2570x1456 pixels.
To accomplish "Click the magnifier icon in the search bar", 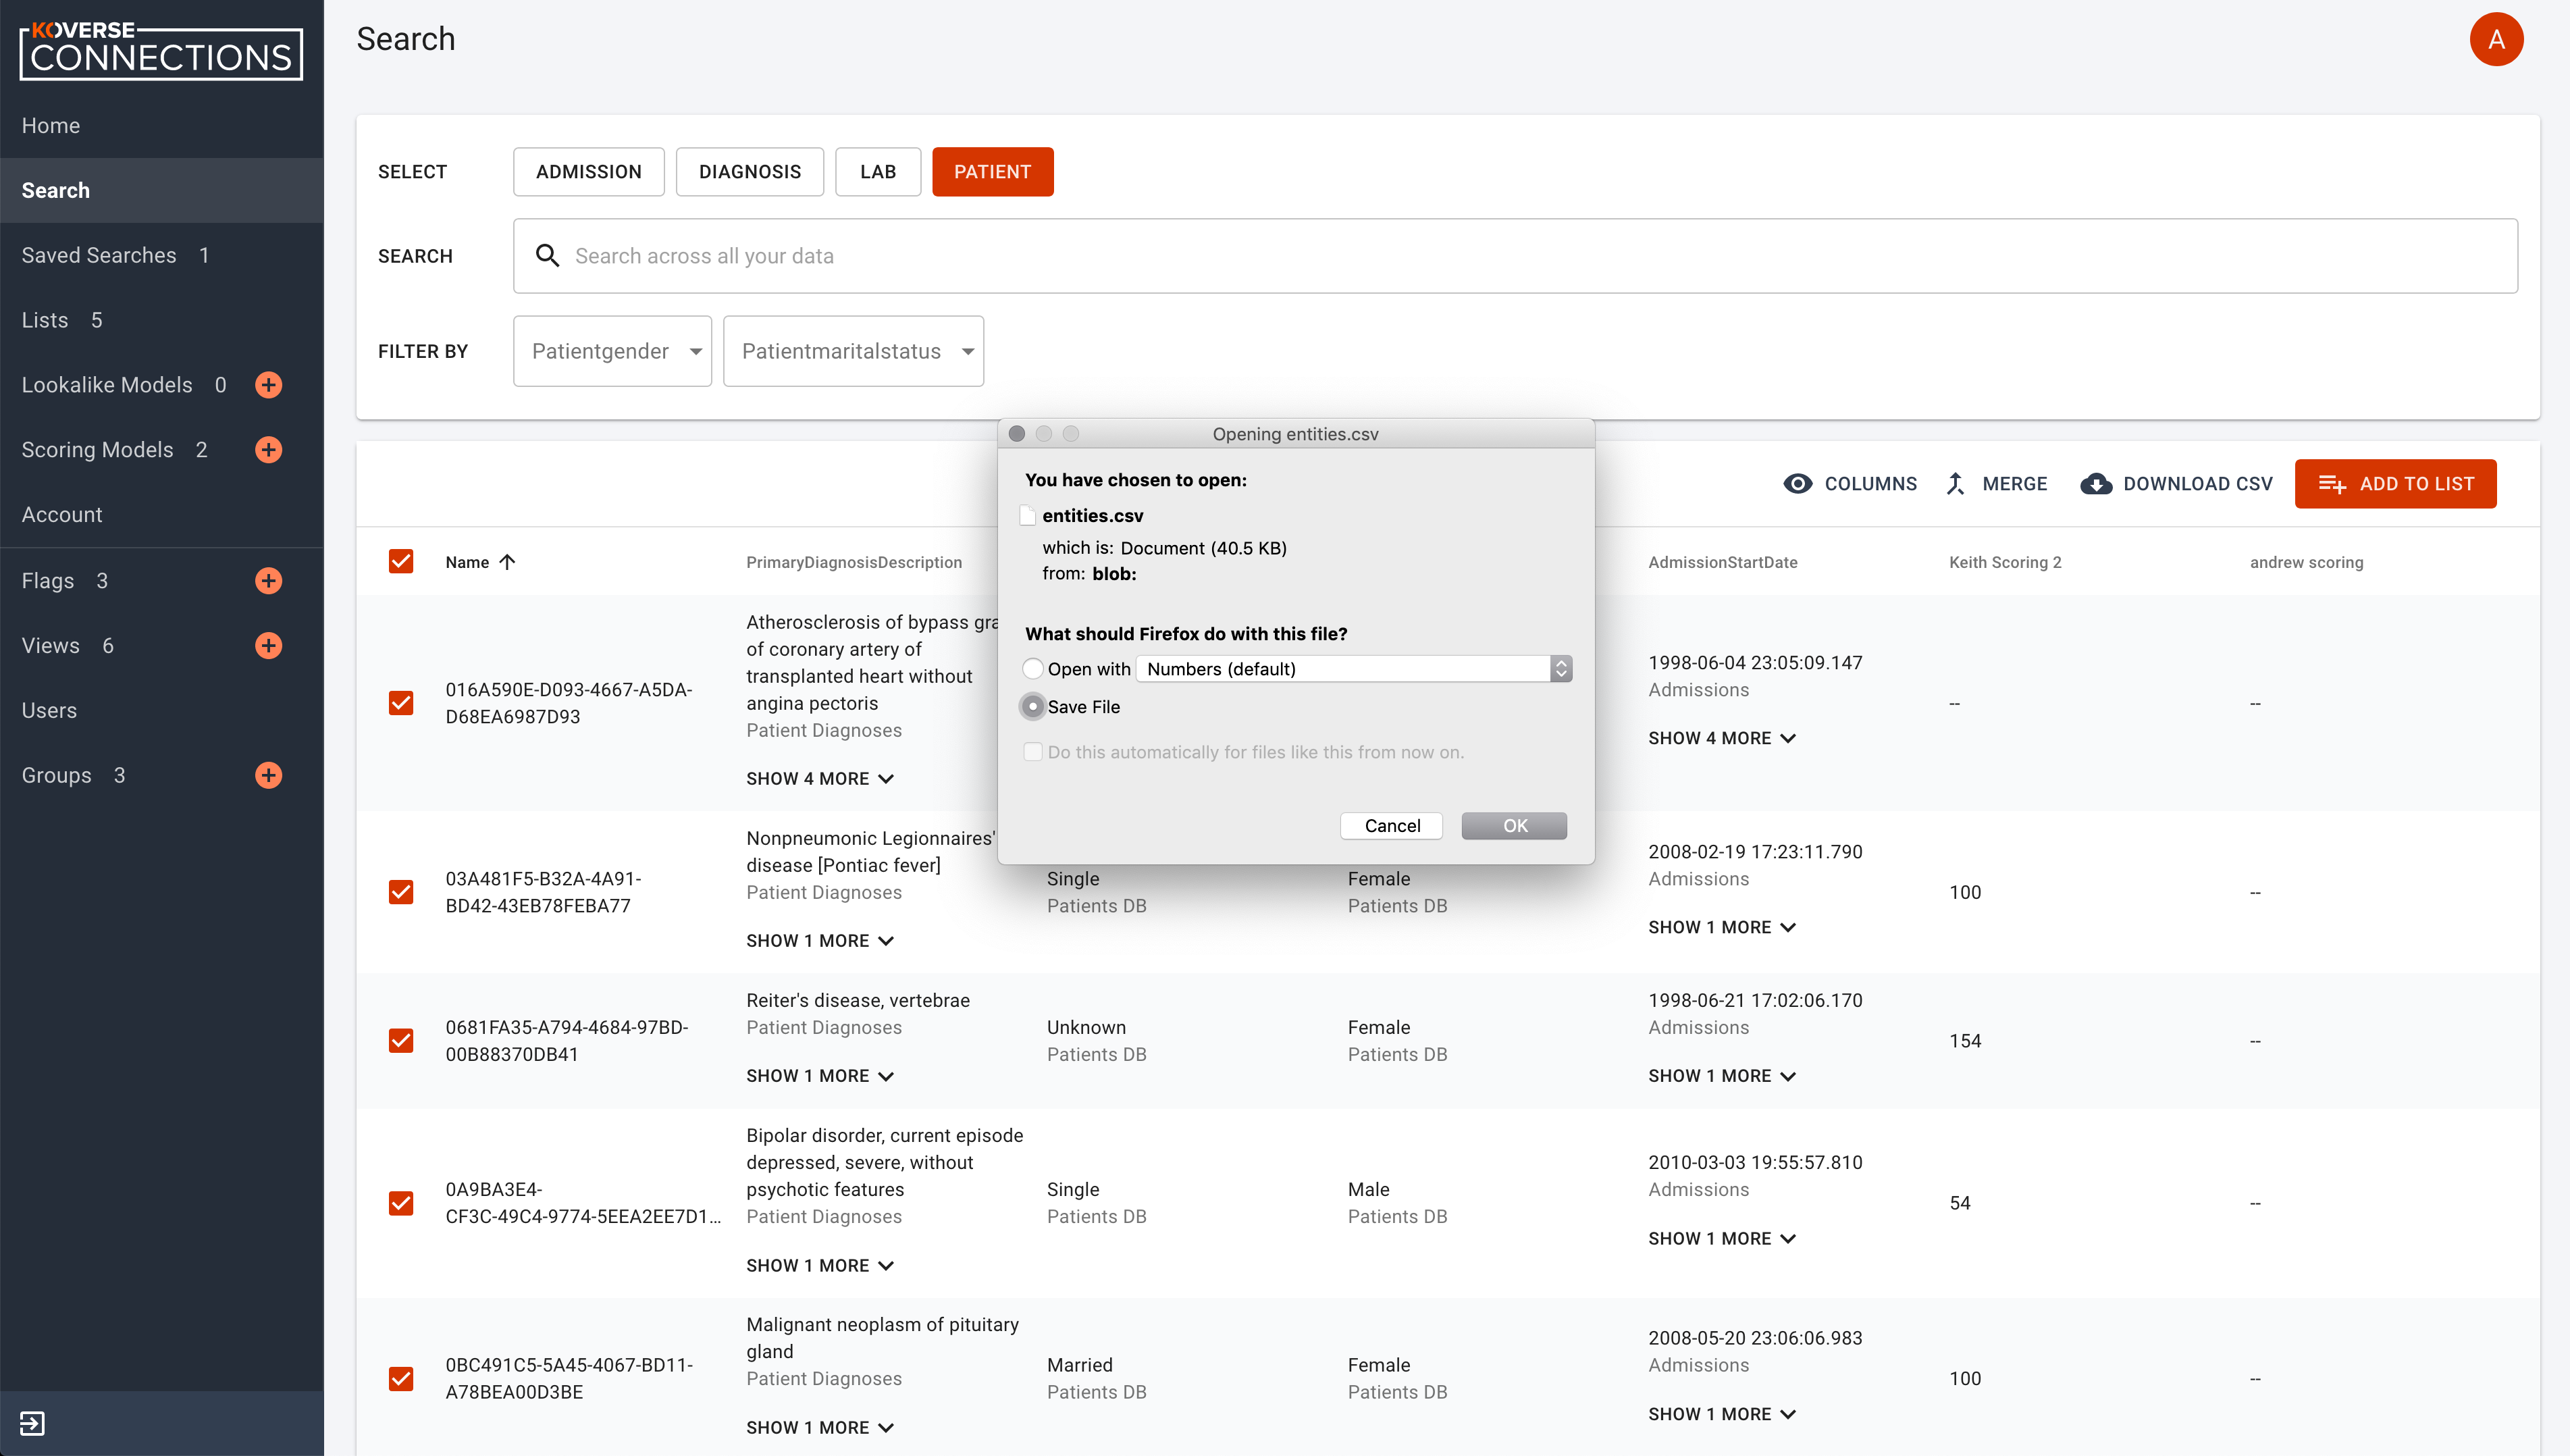I will 547,256.
